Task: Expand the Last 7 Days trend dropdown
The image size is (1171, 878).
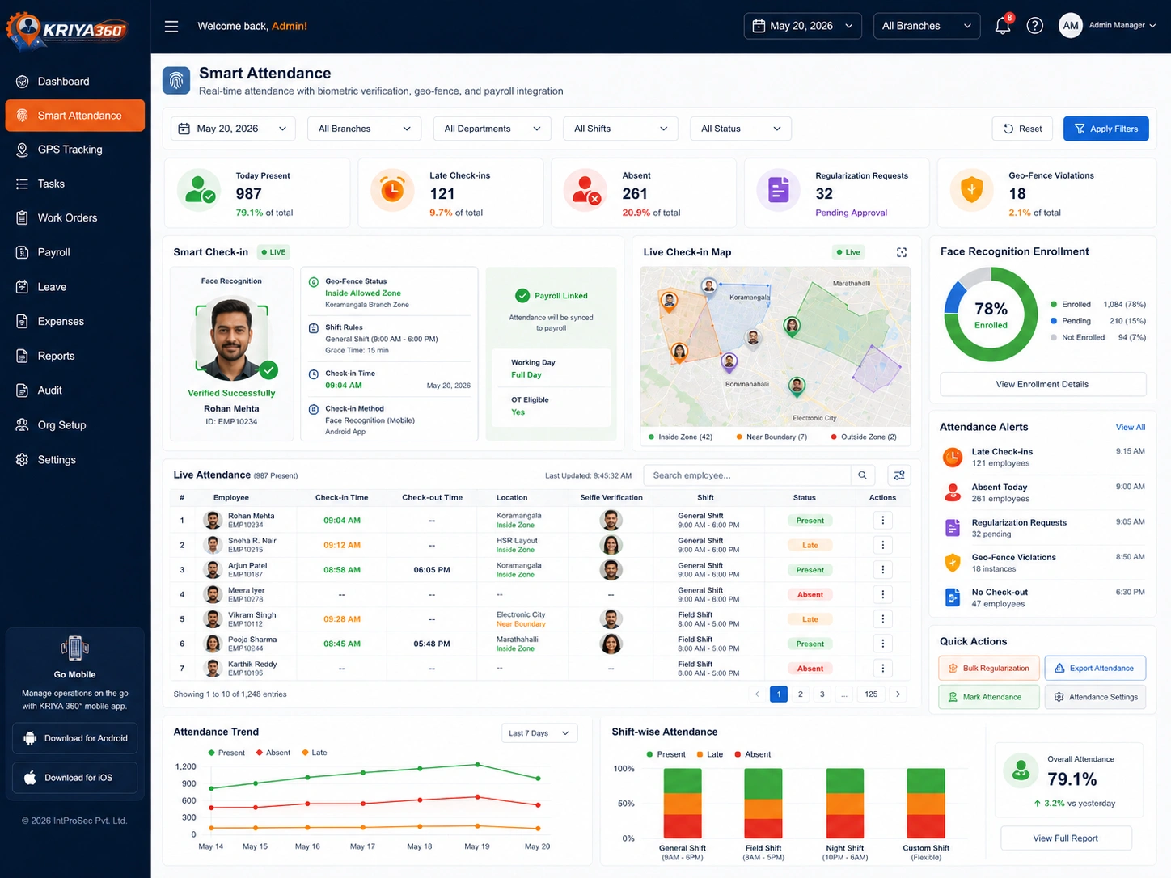Action: point(539,733)
